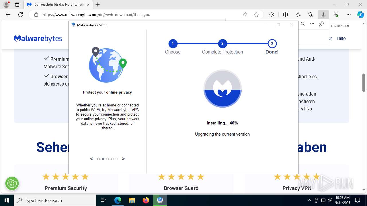Click the Privacy VPN heading
The image size is (367, 206).
[x=297, y=188]
